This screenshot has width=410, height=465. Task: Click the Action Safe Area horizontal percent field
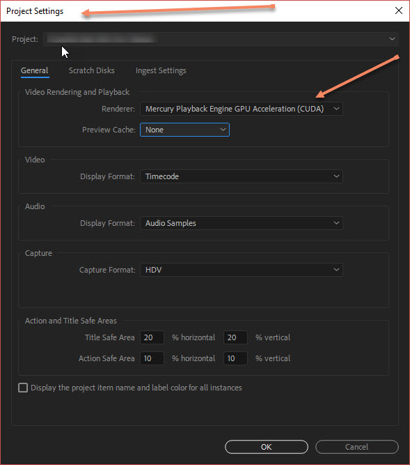click(152, 358)
